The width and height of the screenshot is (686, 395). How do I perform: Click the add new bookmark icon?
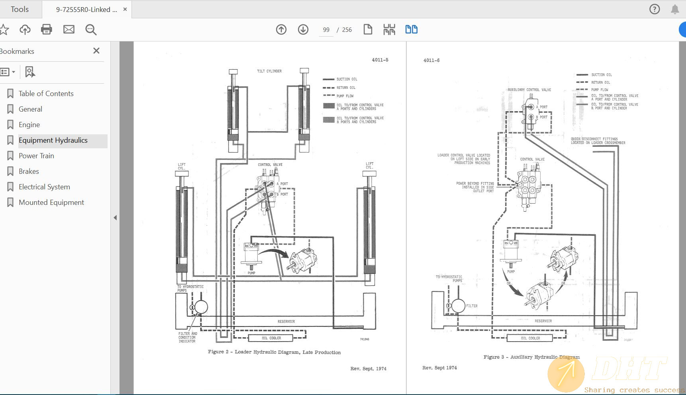click(x=30, y=72)
